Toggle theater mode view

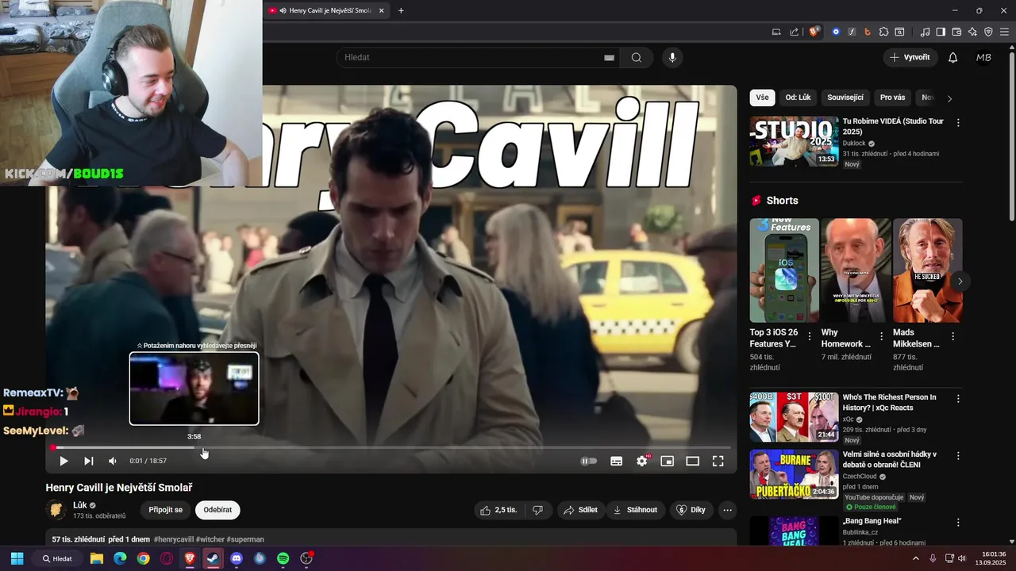[x=693, y=461]
